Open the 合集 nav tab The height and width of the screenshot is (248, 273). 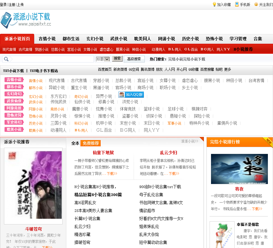point(258,39)
